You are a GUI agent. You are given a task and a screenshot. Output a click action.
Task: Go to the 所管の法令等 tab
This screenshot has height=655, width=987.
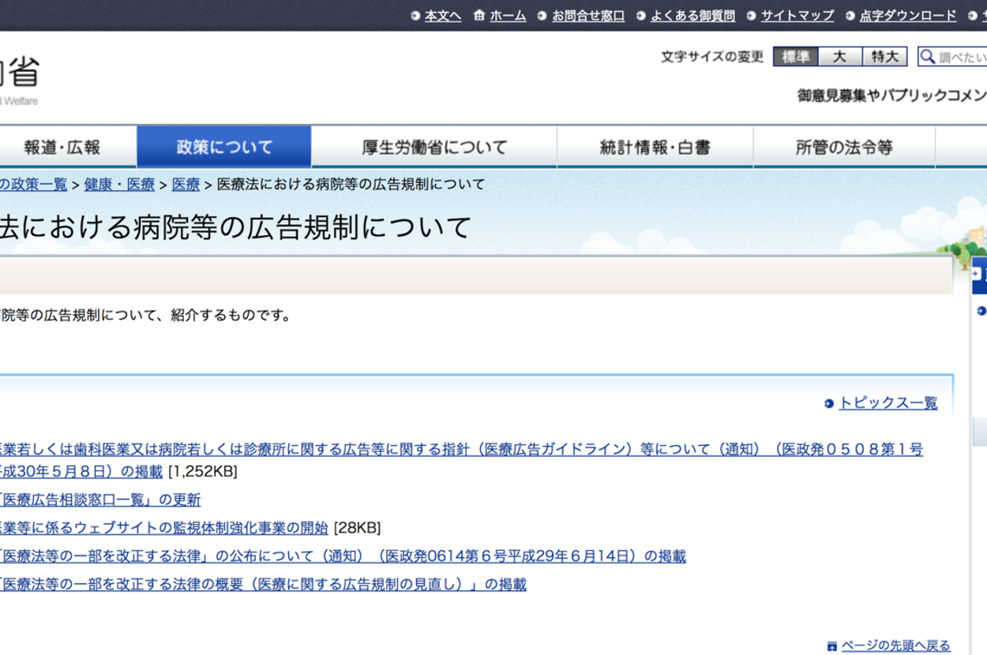pos(844,147)
